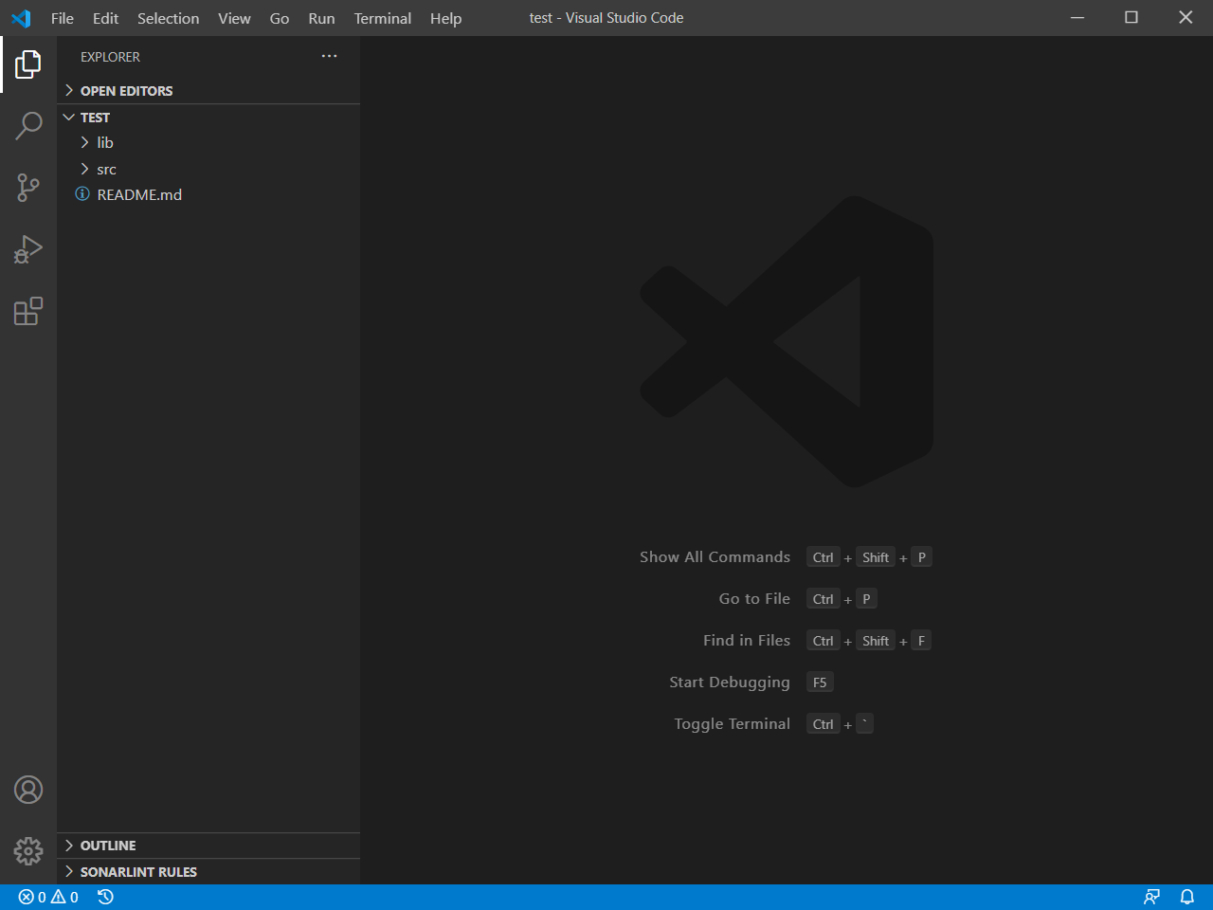This screenshot has width=1213, height=910.
Task: Toggle the Explorer view in the activity bar
Action: pos(28,64)
